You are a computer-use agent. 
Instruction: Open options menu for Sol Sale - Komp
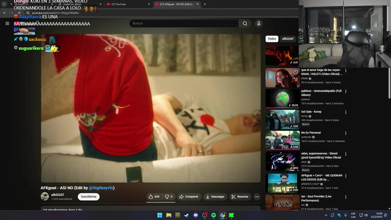(346, 112)
